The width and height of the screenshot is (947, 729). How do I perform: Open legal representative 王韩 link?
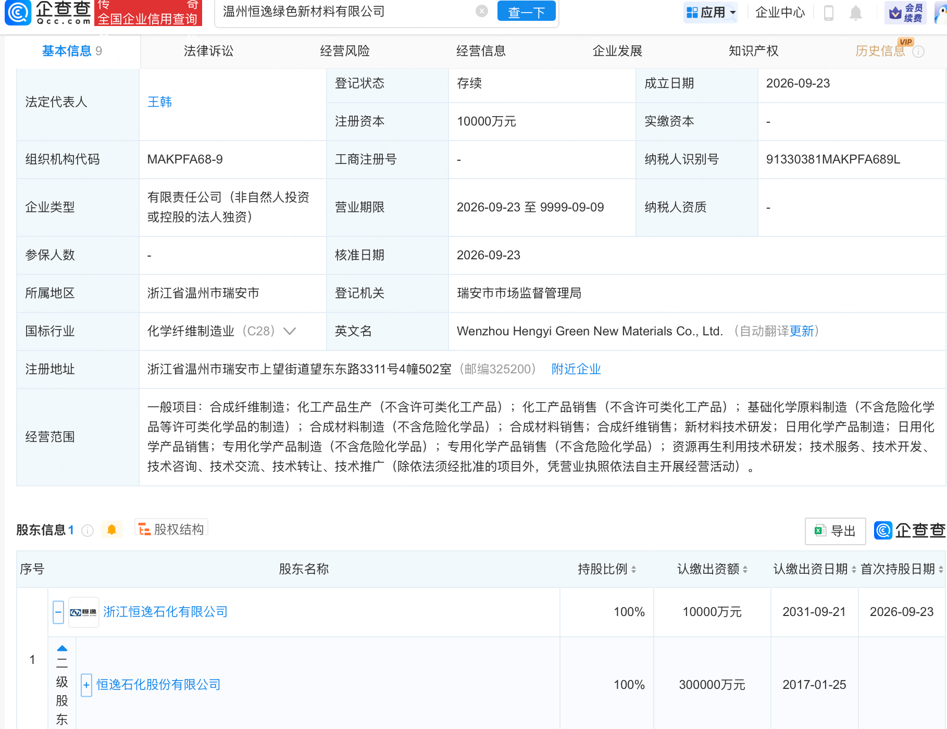click(x=159, y=102)
